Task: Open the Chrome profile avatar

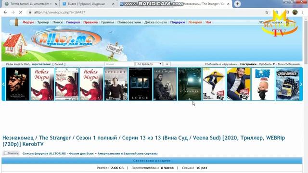Action: click(295, 12)
